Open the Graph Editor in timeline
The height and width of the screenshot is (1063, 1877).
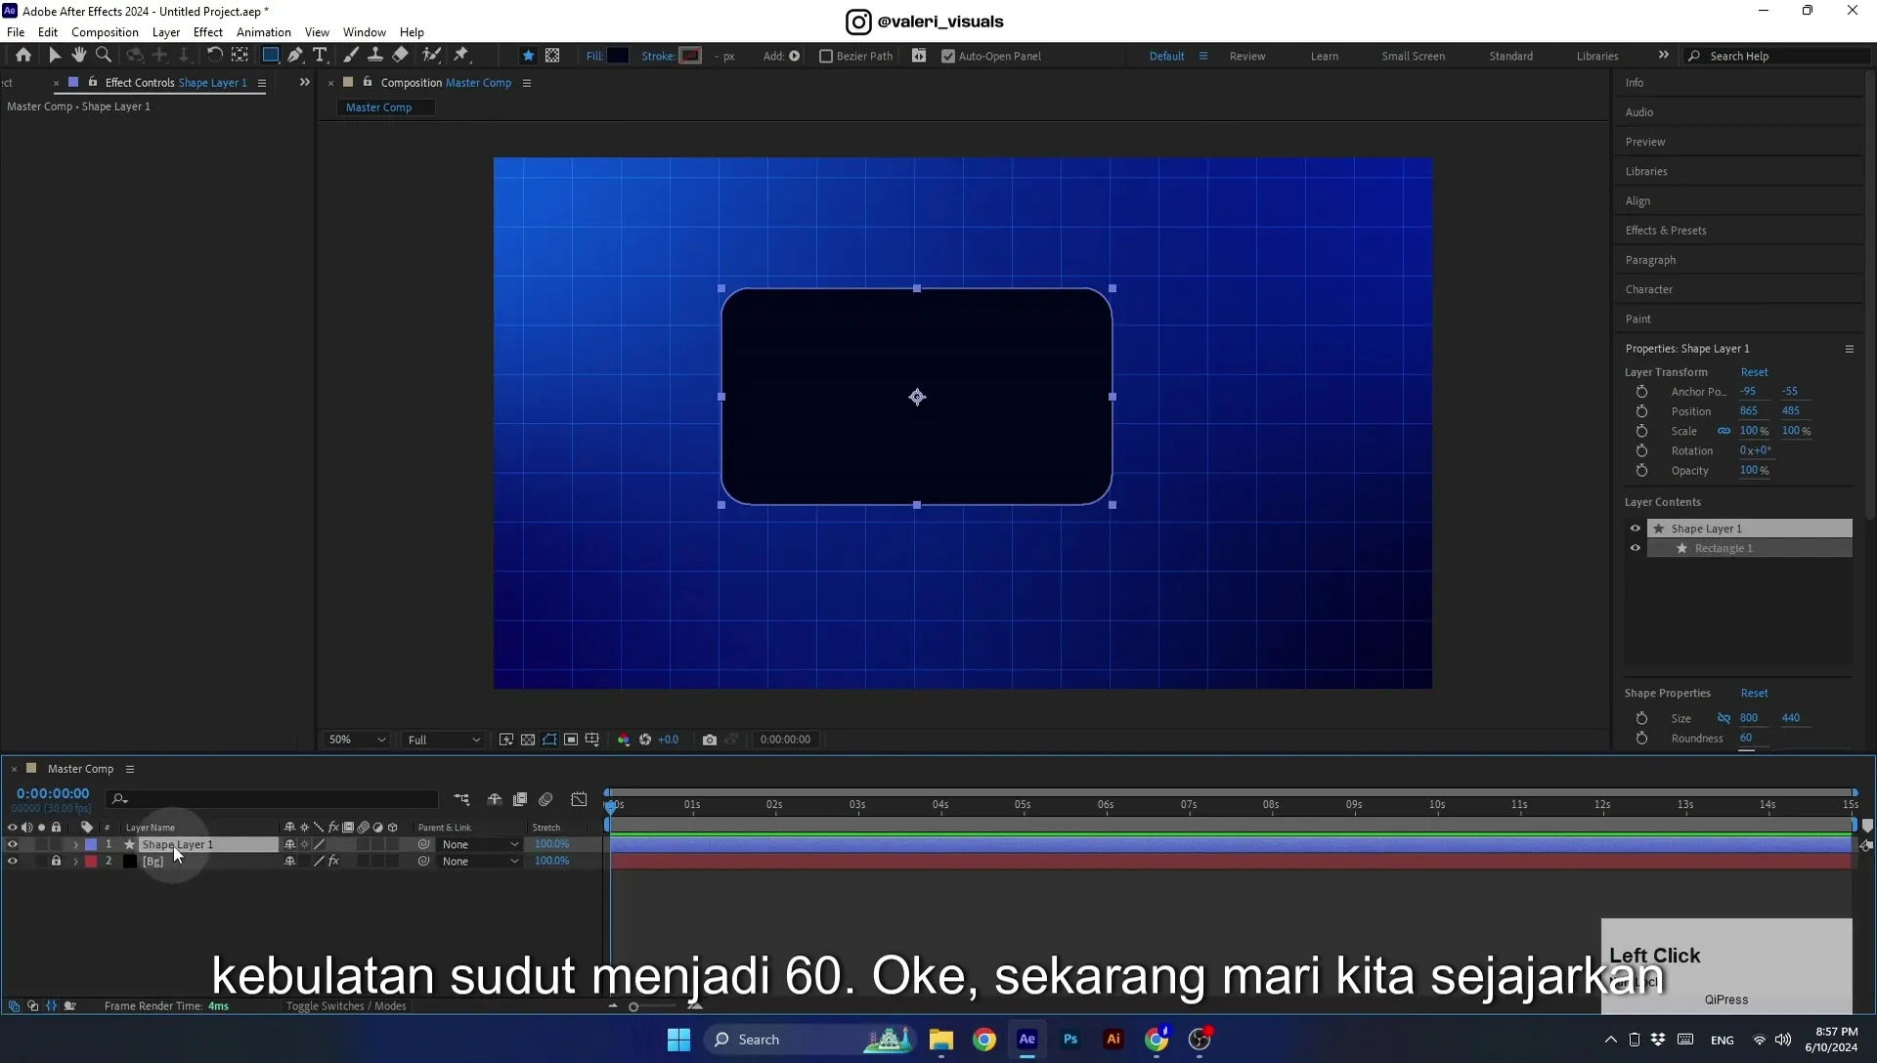(579, 799)
